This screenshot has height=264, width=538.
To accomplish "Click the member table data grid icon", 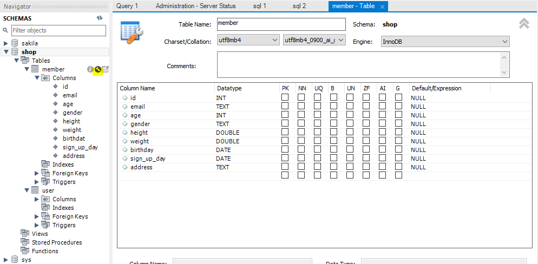I will click(106, 69).
